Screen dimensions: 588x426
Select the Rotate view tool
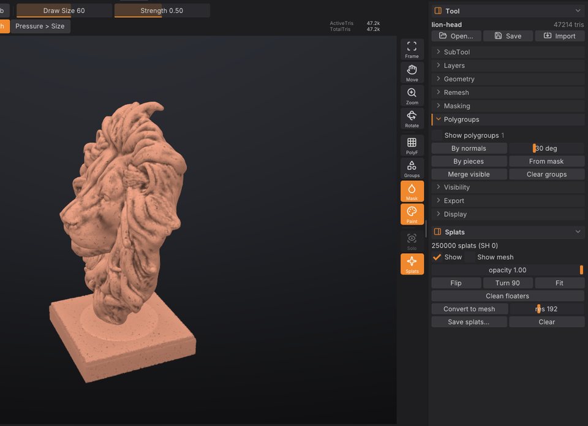tap(412, 118)
